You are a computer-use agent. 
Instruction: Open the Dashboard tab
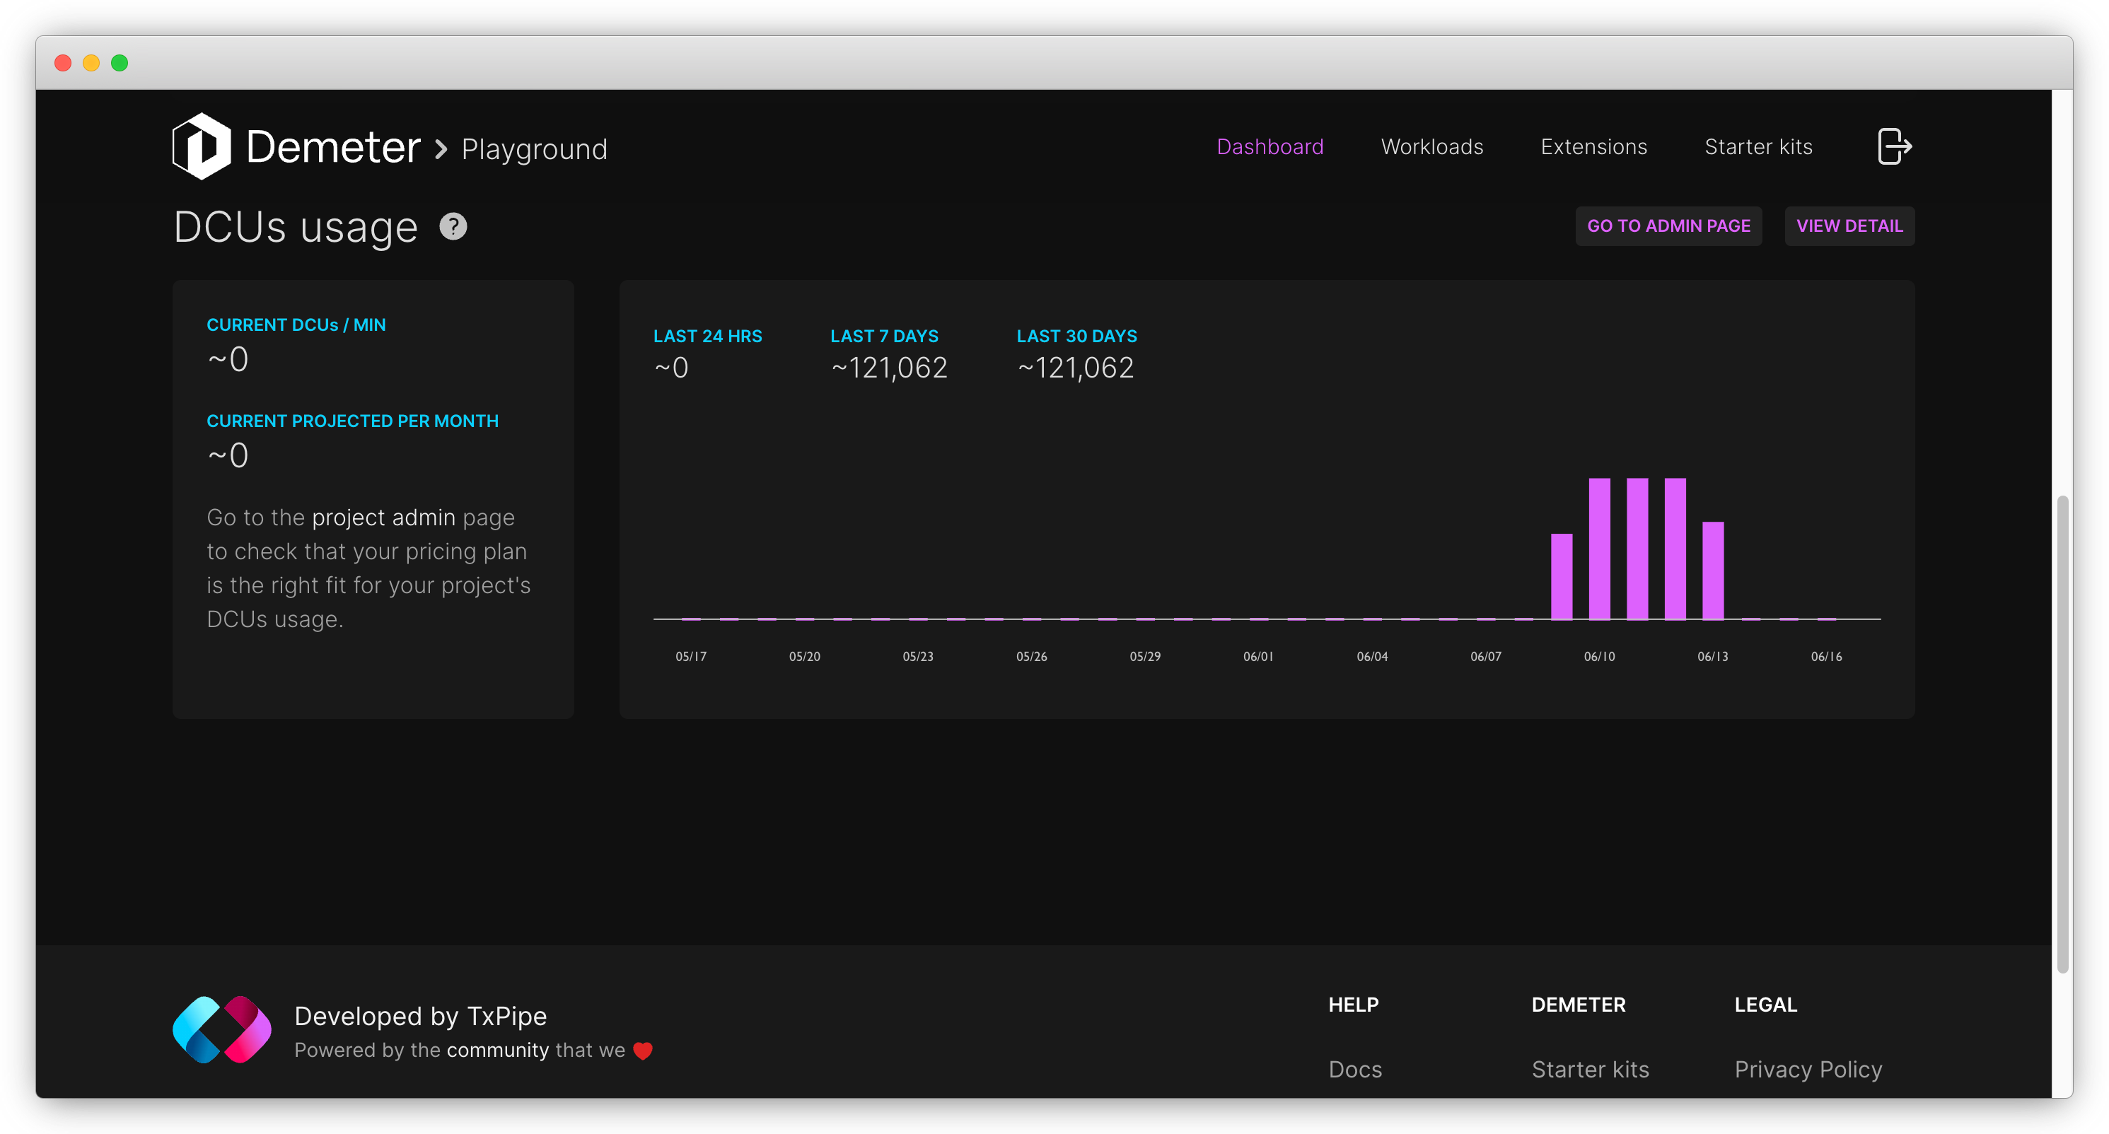1270,146
